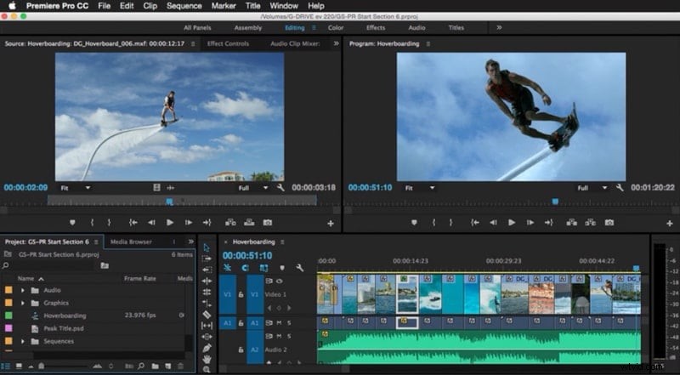Click the Export Frame camera icon in Program monitor

click(x=609, y=222)
